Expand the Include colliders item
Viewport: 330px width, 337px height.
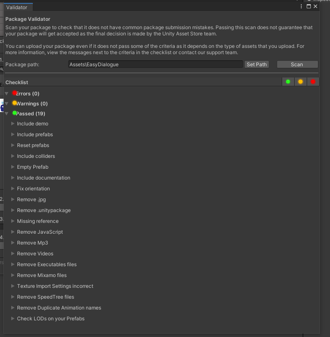tap(12, 156)
